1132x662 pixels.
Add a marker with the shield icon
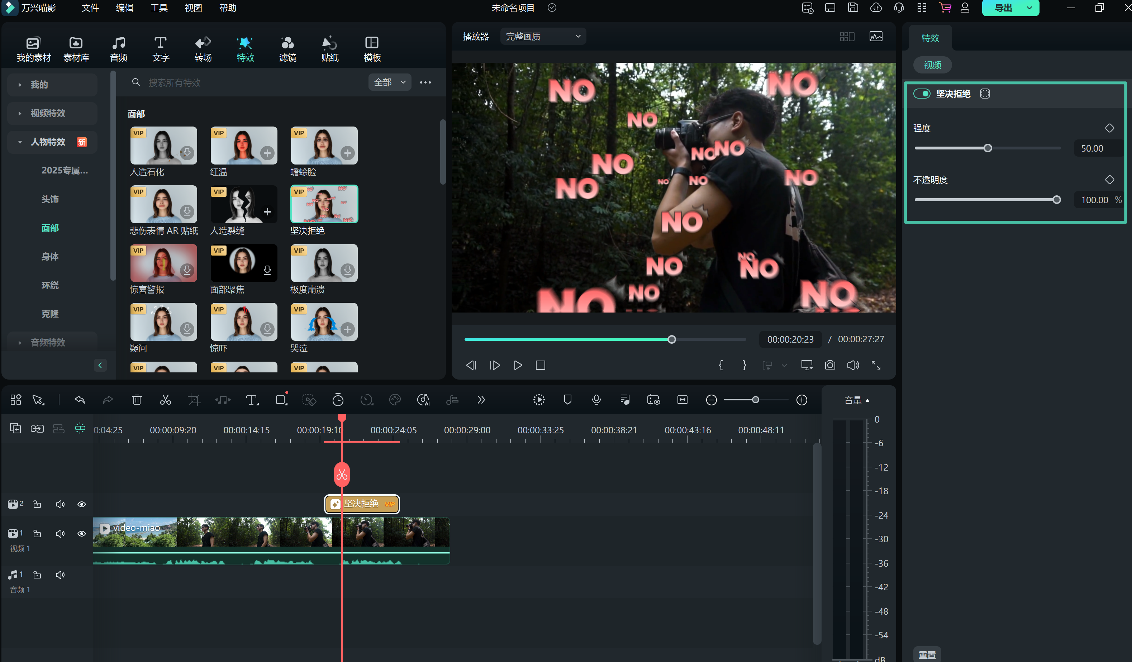tap(568, 400)
